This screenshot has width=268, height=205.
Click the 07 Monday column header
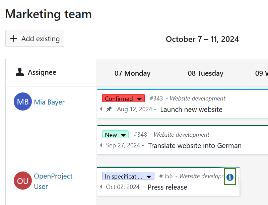coord(132,73)
